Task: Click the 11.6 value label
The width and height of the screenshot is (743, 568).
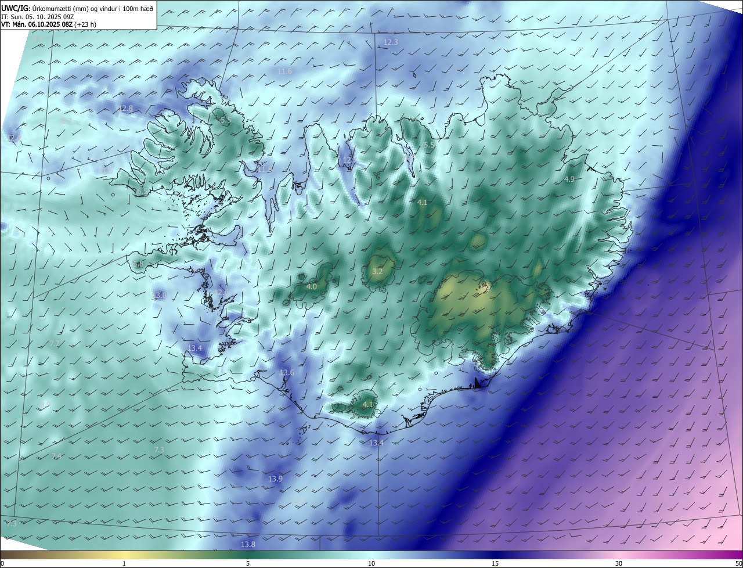Action: [x=284, y=71]
